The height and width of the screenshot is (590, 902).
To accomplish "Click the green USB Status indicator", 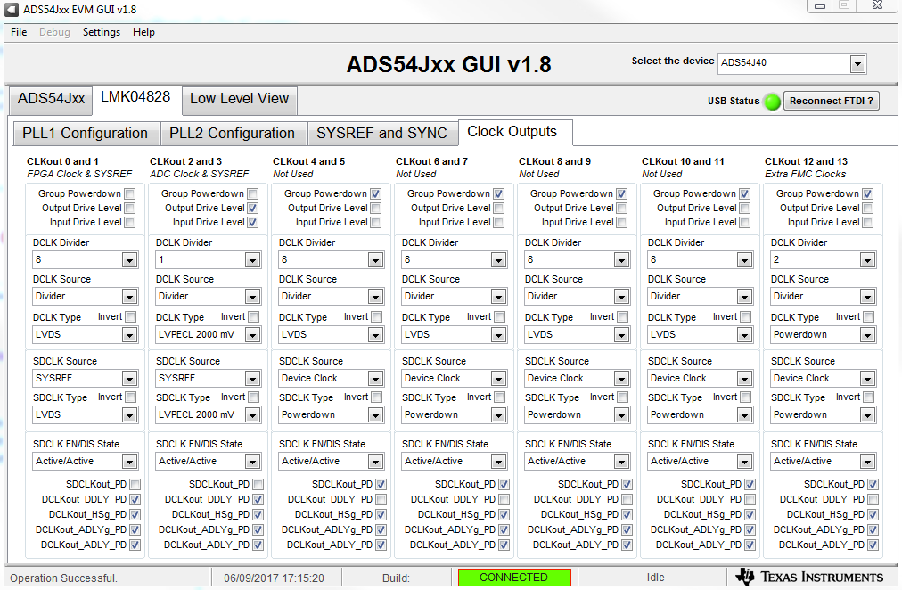I will coord(770,102).
